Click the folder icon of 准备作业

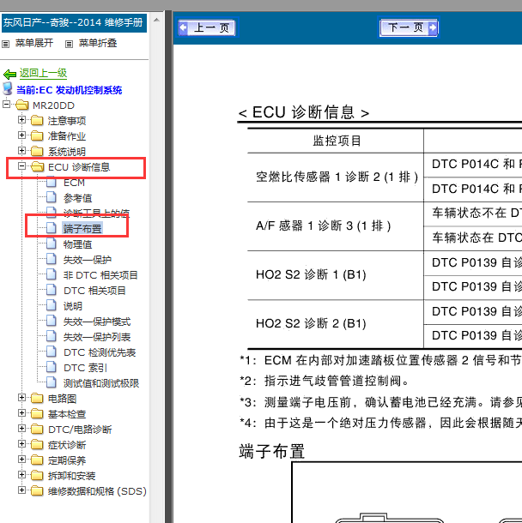pos(37,135)
